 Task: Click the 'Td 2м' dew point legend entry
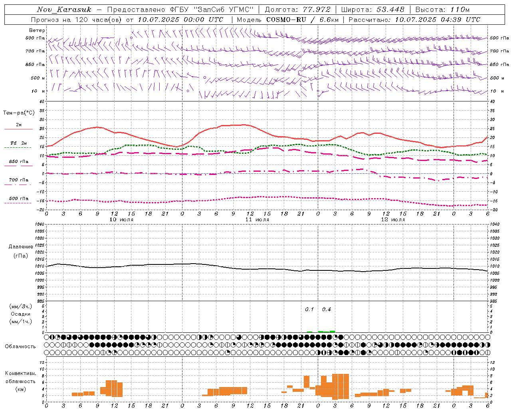pos(19,143)
